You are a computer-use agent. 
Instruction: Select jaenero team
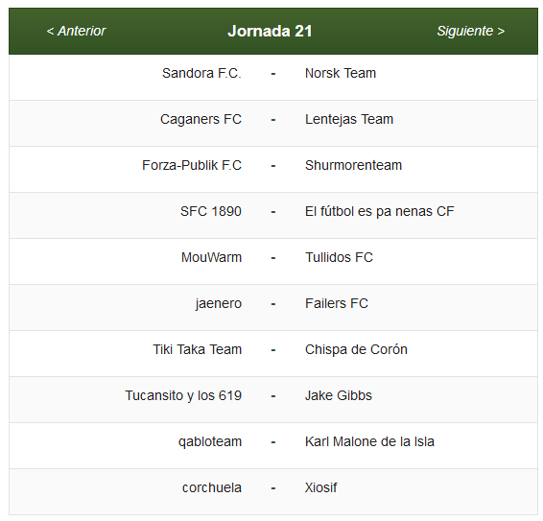click(218, 303)
